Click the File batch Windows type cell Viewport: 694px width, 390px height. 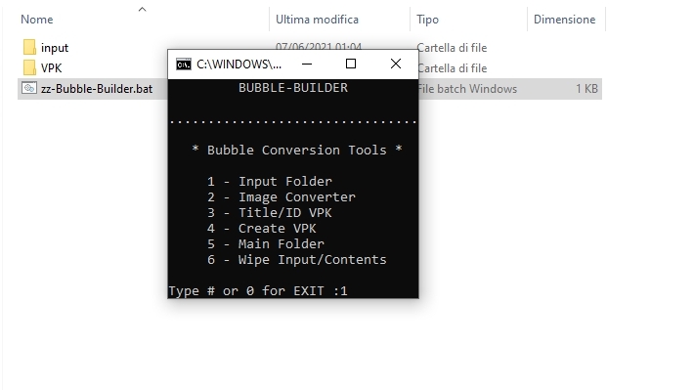click(x=467, y=89)
